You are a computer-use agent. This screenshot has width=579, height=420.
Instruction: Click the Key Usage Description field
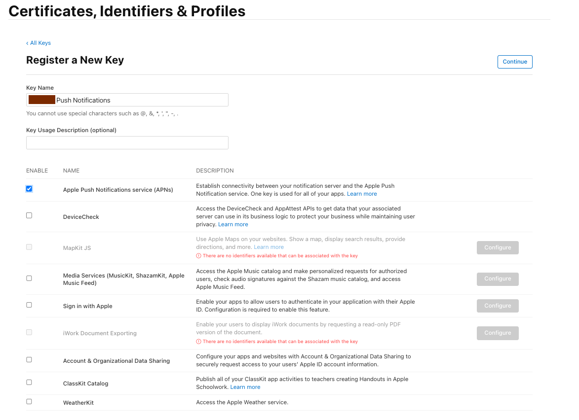127,143
